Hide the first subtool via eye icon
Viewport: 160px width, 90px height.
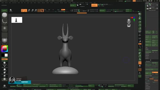pos(157,5)
